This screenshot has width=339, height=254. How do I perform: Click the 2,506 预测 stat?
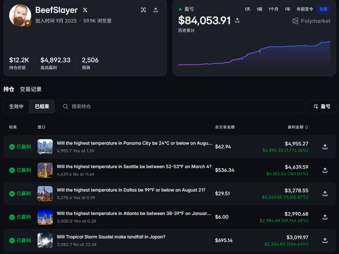tap(90, 63)
